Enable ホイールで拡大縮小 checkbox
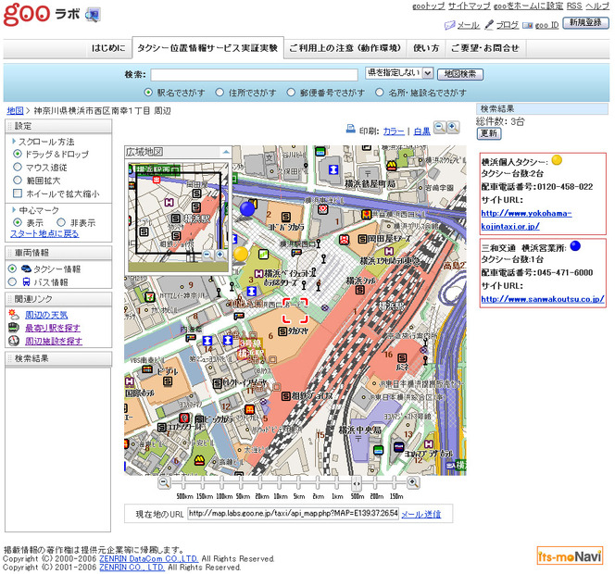 pyautogui.click(x=18, y=193)
